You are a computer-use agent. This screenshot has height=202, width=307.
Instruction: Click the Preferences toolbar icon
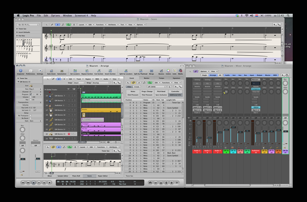[31, 71]
